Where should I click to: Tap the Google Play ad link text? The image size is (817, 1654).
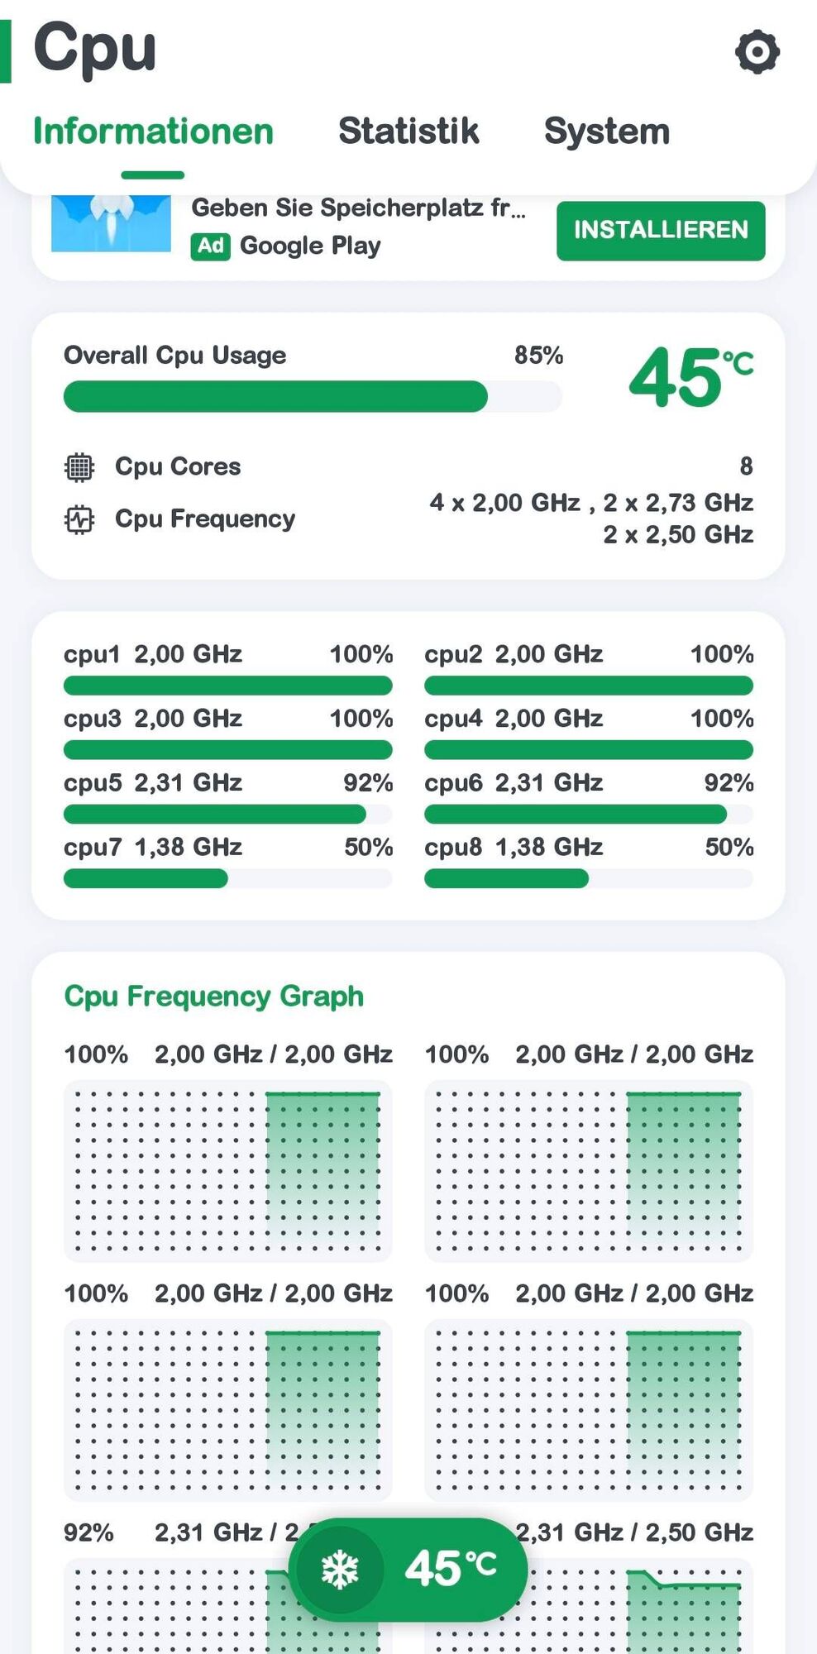pyautogui.click(x=310, y=246)
